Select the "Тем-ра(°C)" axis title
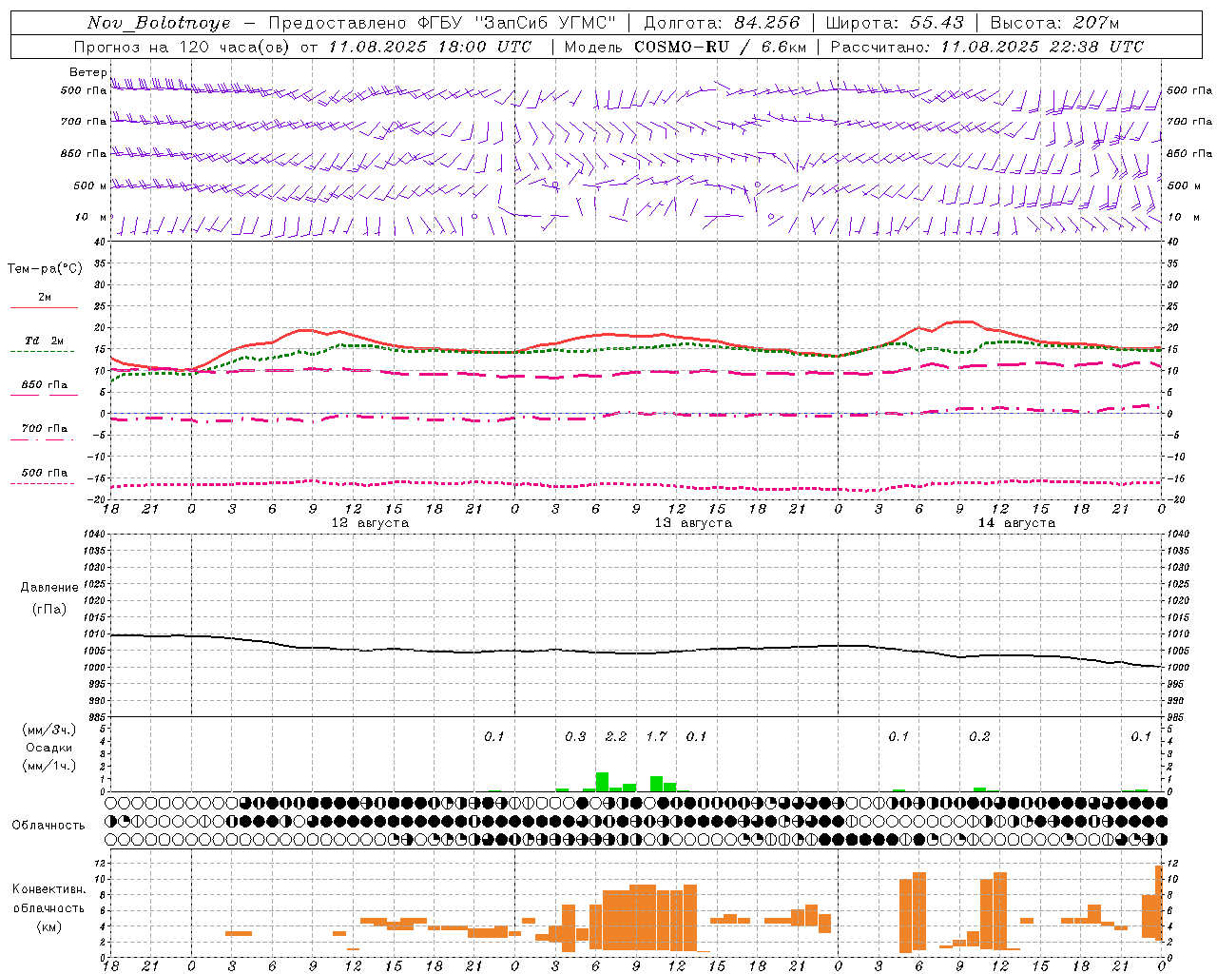This screenshot has height=974, width=1217. point(45,268)
